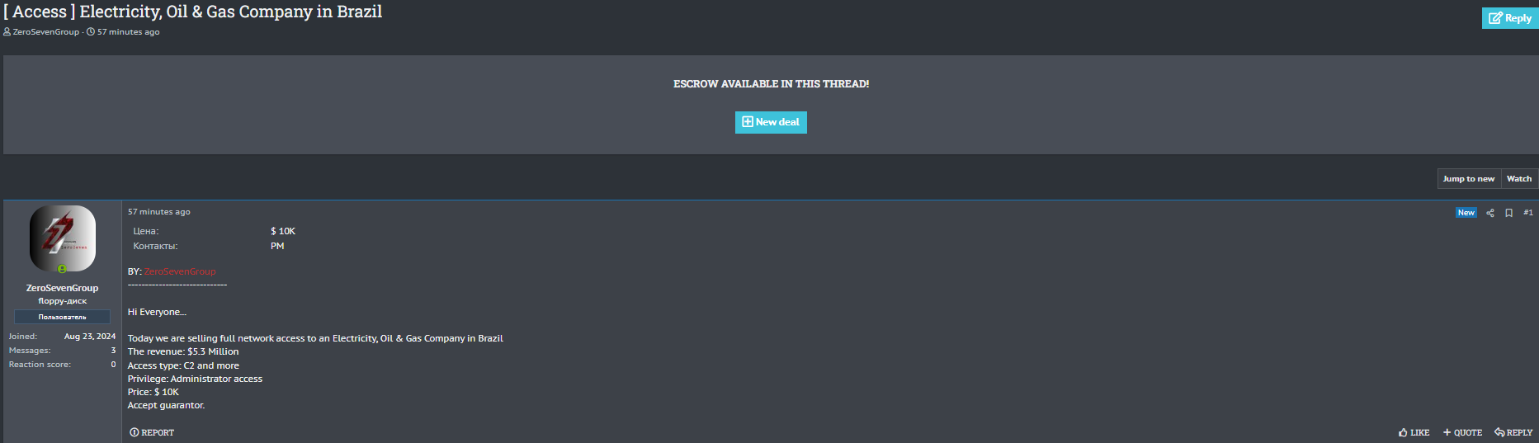Open the #1 post permalink
This screenshot has width=1539, height=443.
coord(1528,213)
